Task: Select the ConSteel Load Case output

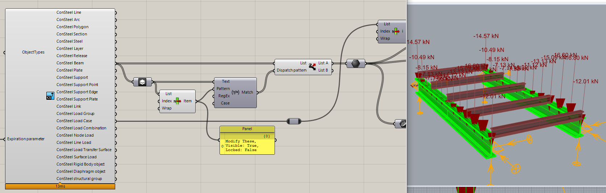Action: 74,121
